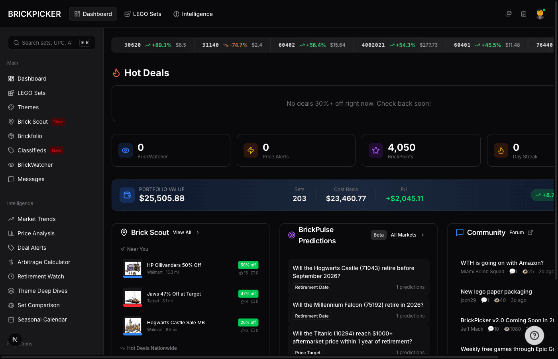Select the Brick Scout pin icon in the sidebar
This screenshot has width=558, height=359.
[x=11, y=122]
